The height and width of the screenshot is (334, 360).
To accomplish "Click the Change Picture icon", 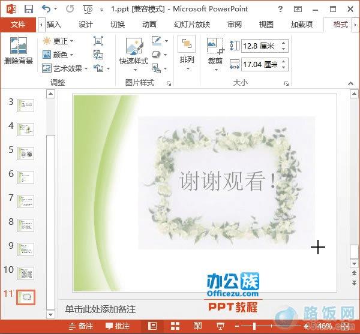I will 98,55.
